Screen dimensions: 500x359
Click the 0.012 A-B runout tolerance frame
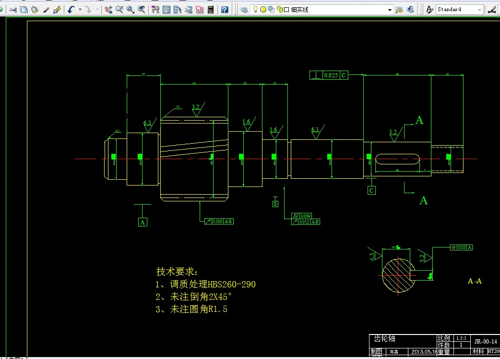pos(306,222)
